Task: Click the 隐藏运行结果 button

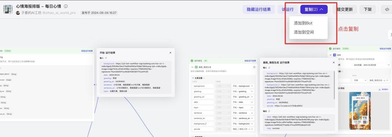Action: pos(259,9)
